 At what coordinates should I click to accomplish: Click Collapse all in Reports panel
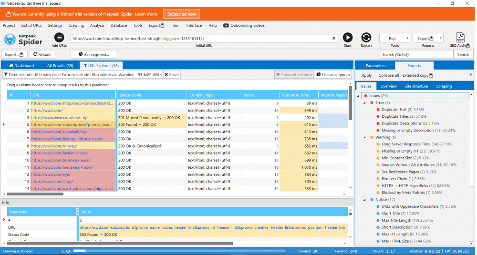coord(388,75)
